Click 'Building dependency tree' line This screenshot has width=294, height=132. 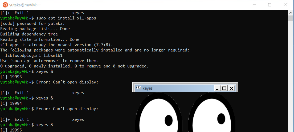(29, 34)
